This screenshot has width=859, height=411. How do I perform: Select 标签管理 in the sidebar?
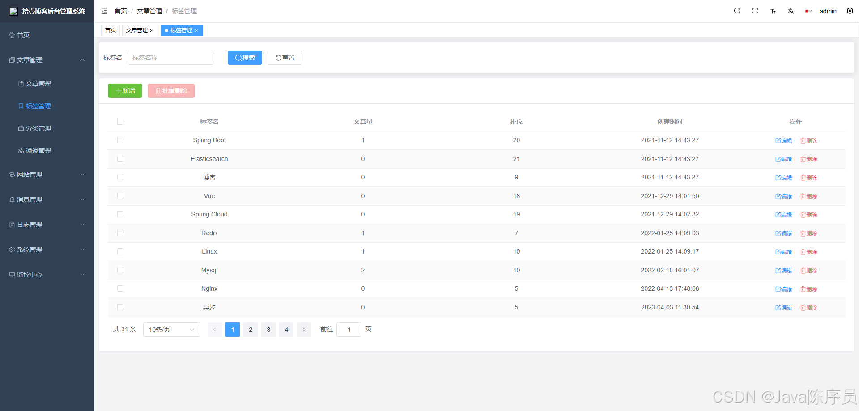coord(47,106)
